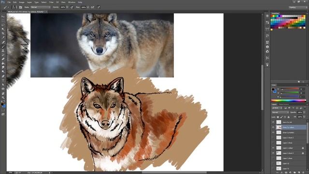Pick a color from the spectrum ramp

[x=289, y=101]
